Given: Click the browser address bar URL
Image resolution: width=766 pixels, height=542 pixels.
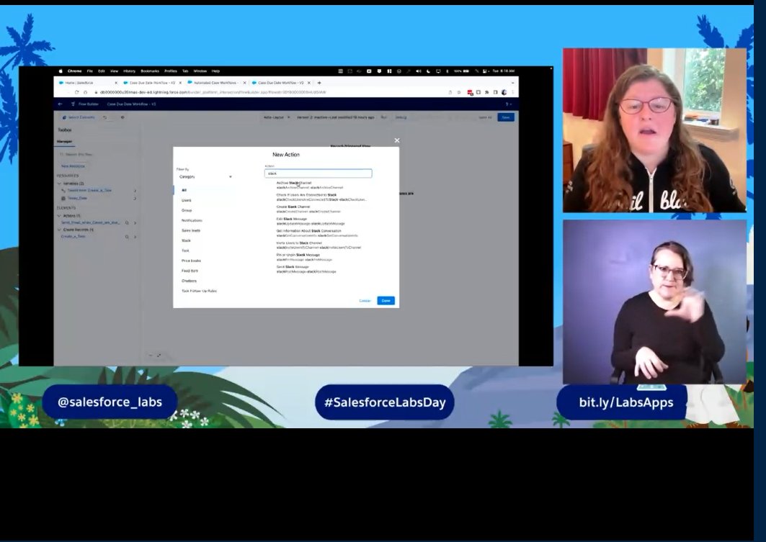Looking at the screenshot, I should [213, 92].
